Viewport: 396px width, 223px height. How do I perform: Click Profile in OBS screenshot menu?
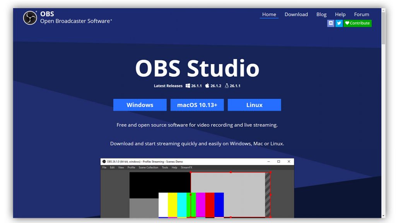tap(131, 167)
